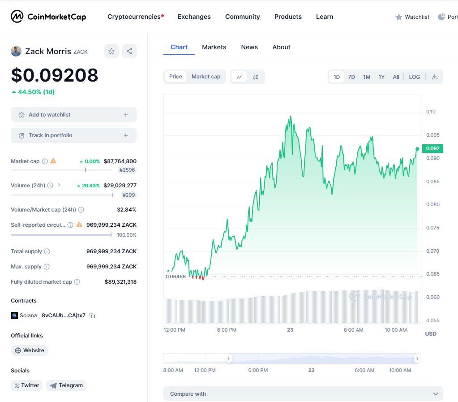Screen dimensions: 458x402
Task: Open the Telegram social link
Action: 66,385
